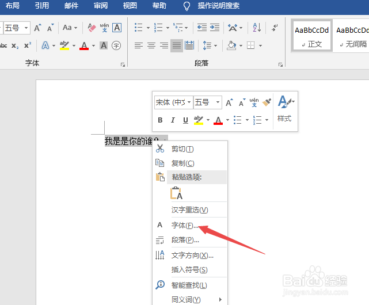The image size is (369, 305).
Task: Click the character border icon in ribbon
Action: (x=117, y=28)
